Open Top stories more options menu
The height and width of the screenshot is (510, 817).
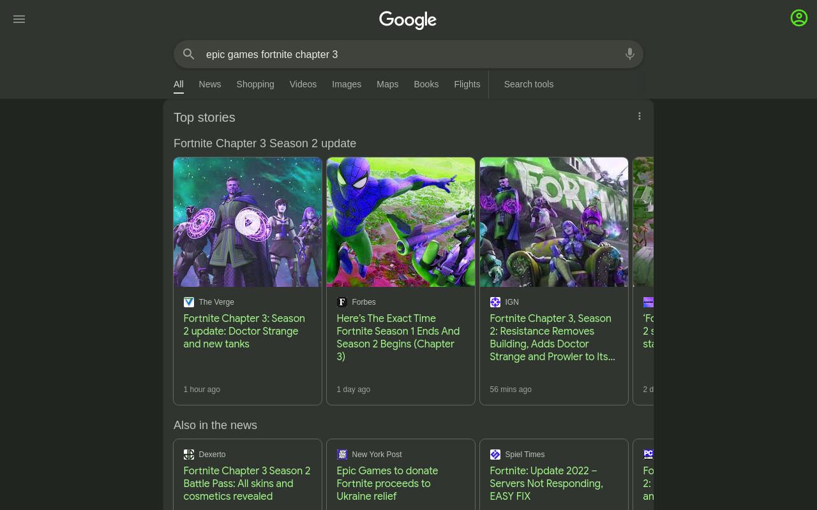[x=640, y=116]
